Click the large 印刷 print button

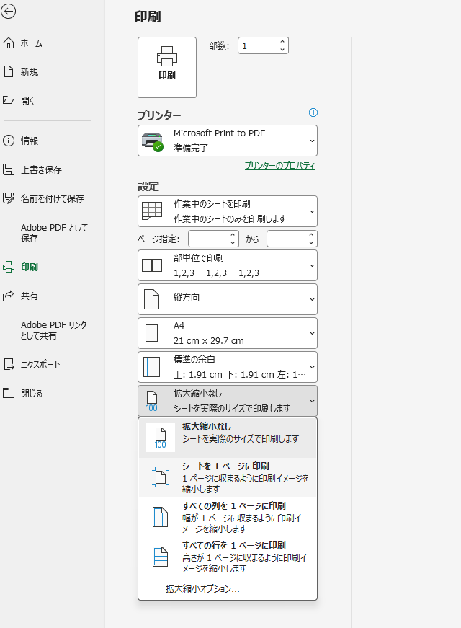pos(167,67)
